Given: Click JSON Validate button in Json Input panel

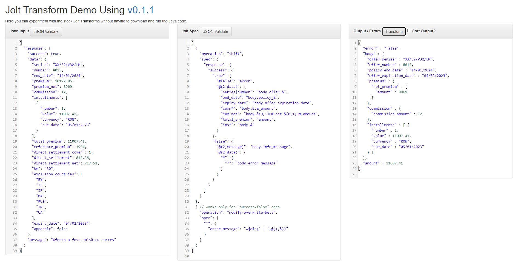Looking at the screenshot, I should tap(46, 31).
